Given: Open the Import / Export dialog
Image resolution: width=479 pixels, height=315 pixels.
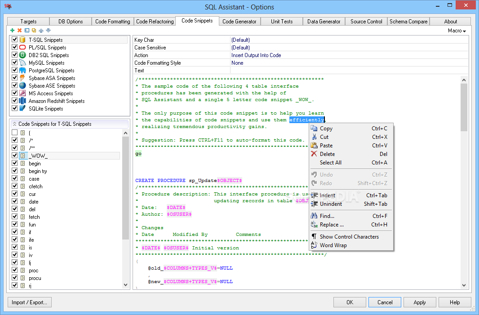Looking at the screenshot, I should point(30,302).
